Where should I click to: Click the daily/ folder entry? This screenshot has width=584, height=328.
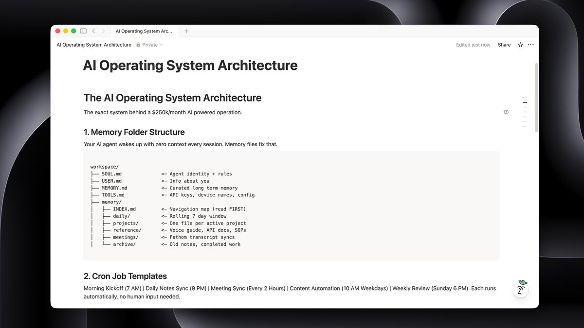(x=122, y=216)
